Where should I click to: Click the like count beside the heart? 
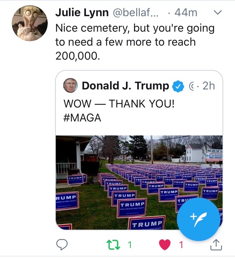180,244
